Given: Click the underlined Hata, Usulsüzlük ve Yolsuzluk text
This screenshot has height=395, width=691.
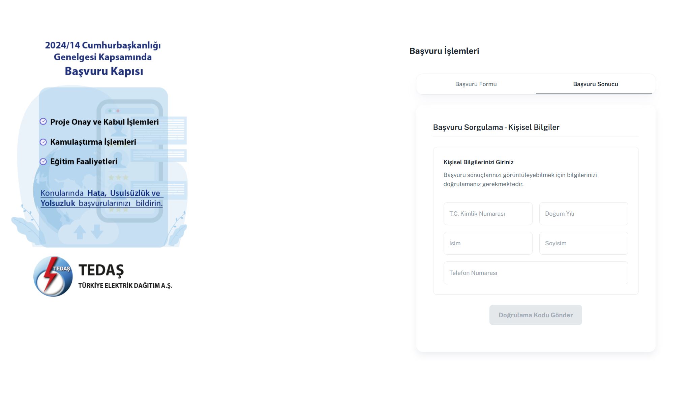Looking at the screenshot, I should click(101, 198).
